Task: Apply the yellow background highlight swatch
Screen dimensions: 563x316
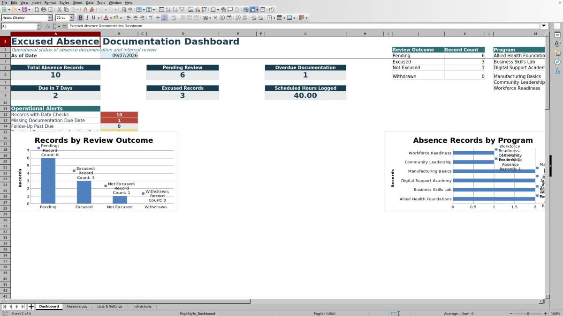Action: pos(115,18)
